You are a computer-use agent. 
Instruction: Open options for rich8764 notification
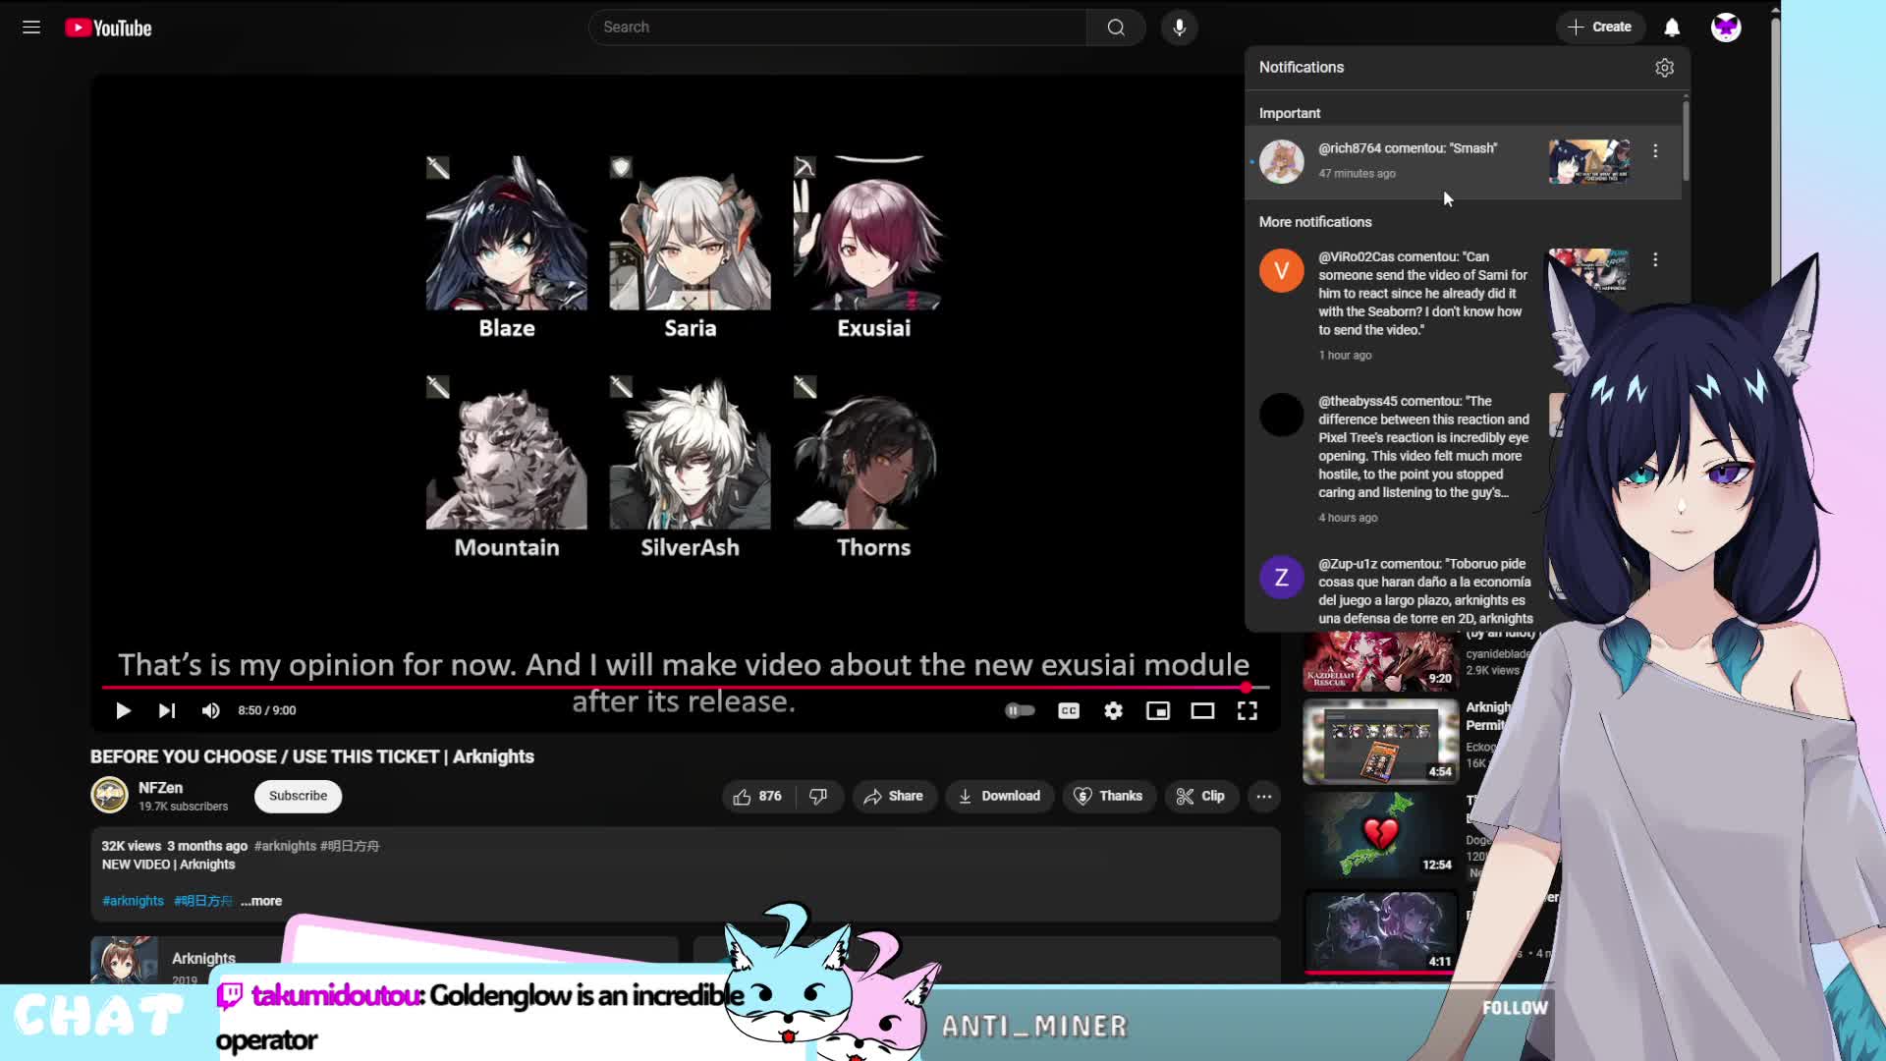[x=1655, y=151]
